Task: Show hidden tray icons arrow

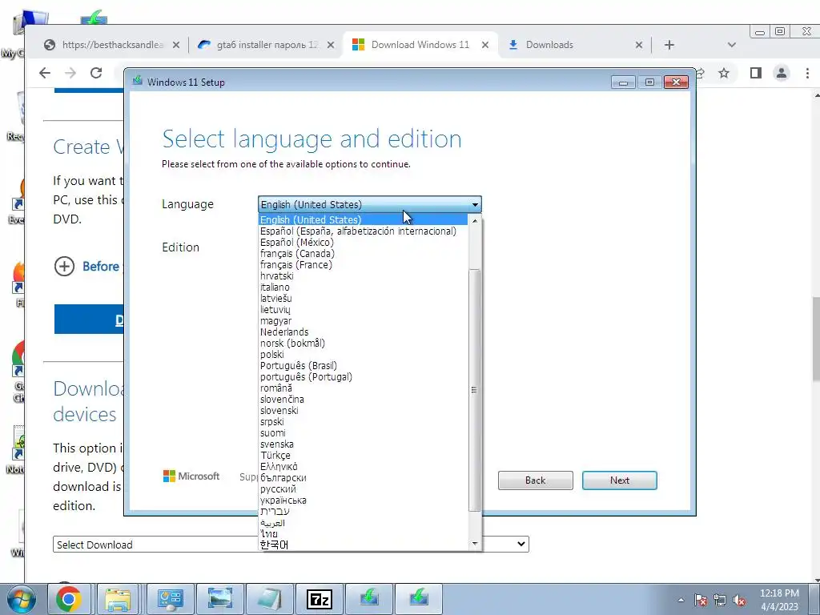Action: click(x=681, y=600)
